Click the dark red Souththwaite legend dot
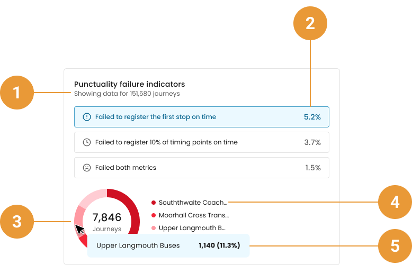 click(x=154, y=203)
